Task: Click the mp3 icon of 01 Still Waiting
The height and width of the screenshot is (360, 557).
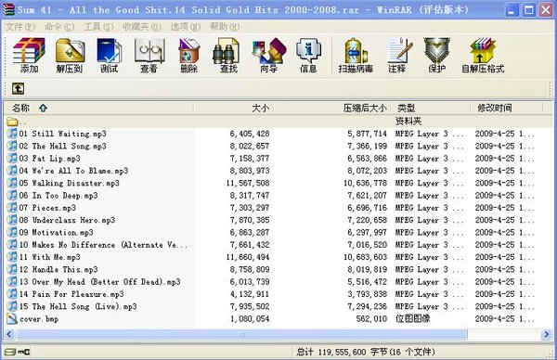Action: point(12,134)
